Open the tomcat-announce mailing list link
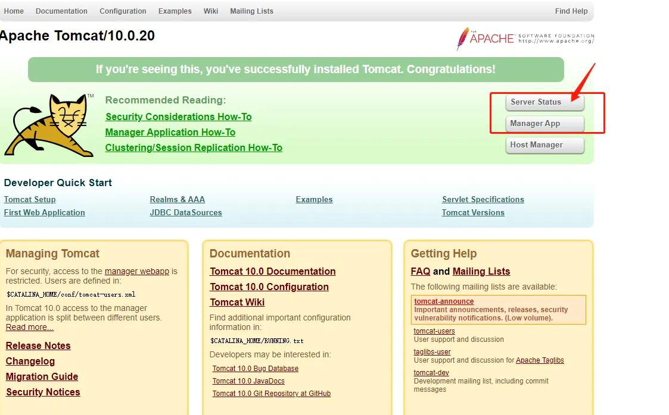 pyautogui.click(x=444, y=301)
